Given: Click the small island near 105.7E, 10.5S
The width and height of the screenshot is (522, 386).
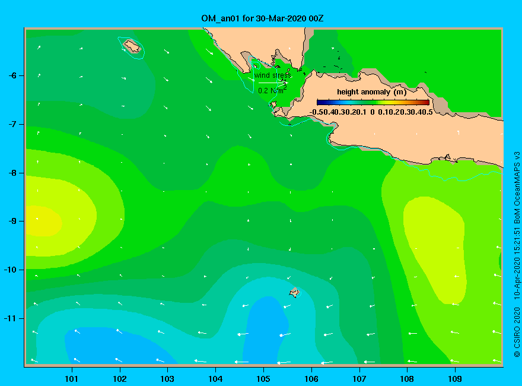Looking at the screenshot, I should tap(294, 292).
